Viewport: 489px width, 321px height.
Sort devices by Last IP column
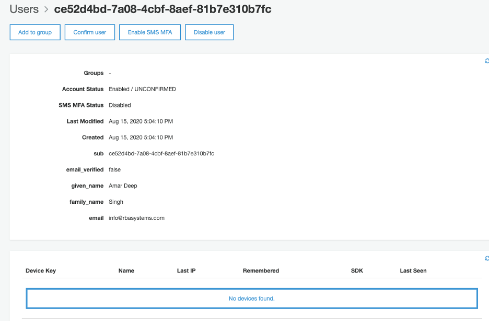coord(186,270)
